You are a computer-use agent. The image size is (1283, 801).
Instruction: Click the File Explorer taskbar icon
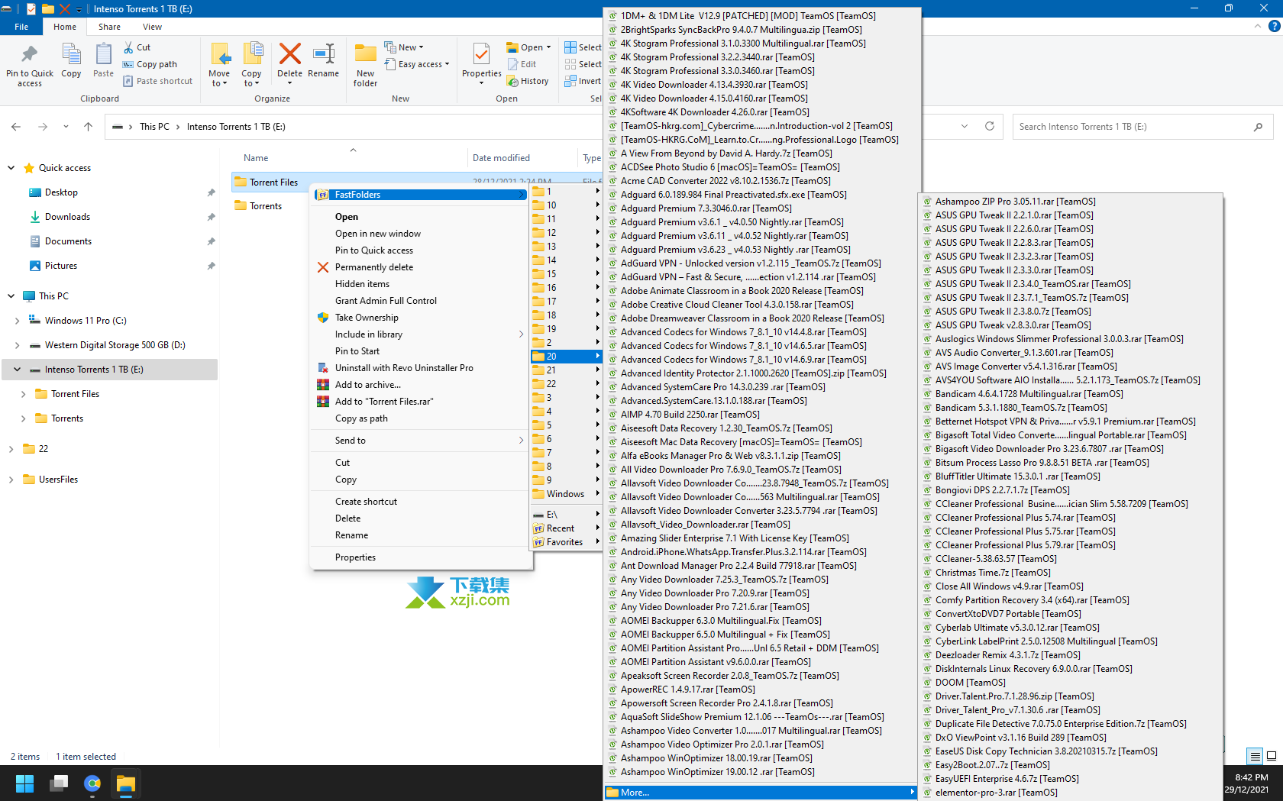click(x=125, y=783)
